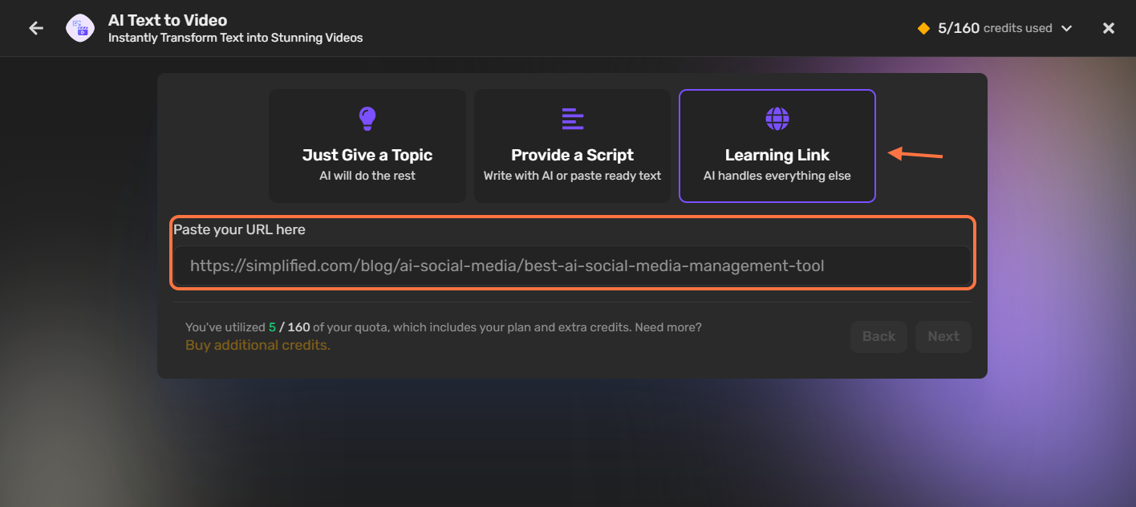The width and height of the screenshot is (1136, 507).
Task: Click the You've utilized 5 / 160 quota message
Action: (x=444, y=327)
